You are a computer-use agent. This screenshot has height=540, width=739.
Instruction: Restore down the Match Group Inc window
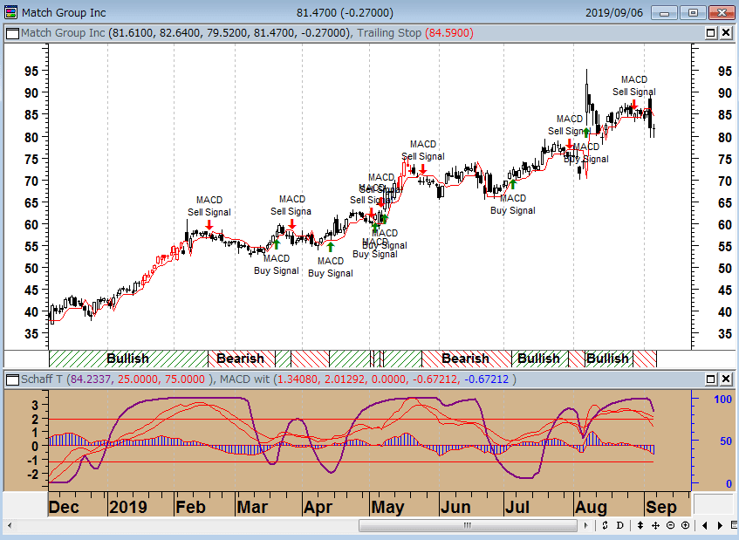tap(694, 13)
